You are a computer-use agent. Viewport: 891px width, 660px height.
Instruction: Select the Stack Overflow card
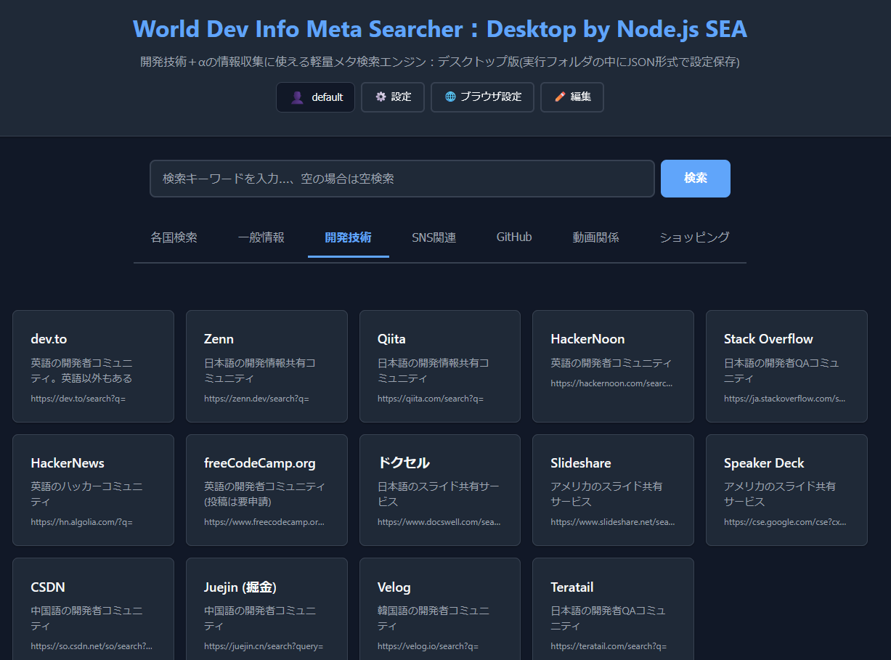(786, 366)
